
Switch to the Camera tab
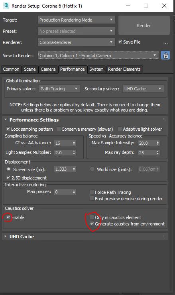[48, 69]
